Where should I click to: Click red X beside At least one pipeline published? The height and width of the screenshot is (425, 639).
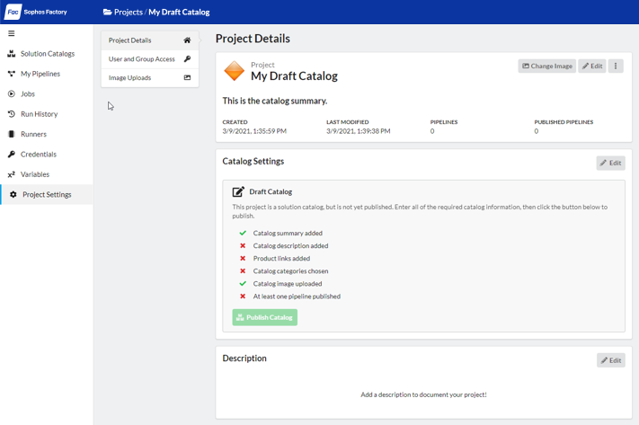point(243,297)
